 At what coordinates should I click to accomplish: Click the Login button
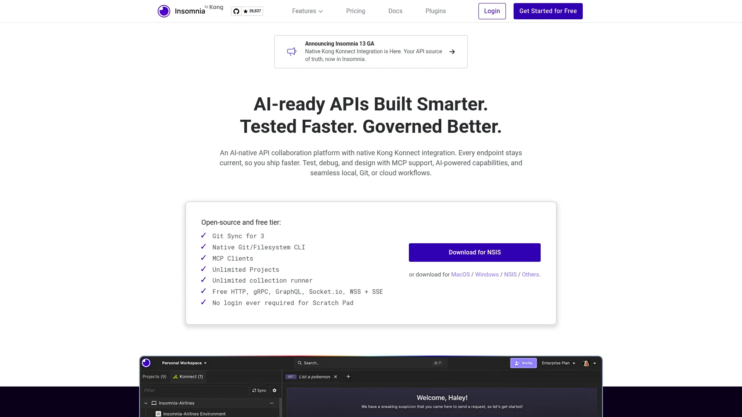coord(492,11)
